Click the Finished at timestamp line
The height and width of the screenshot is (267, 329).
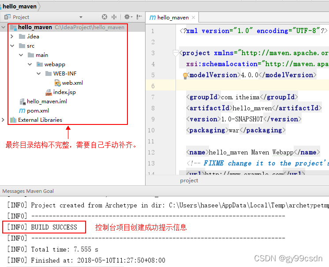(x=86, y=260)
